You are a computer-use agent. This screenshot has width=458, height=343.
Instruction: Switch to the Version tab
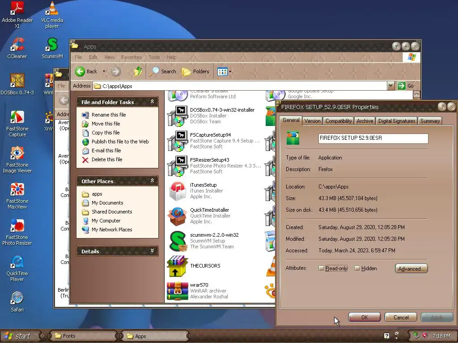pos(312,121)
